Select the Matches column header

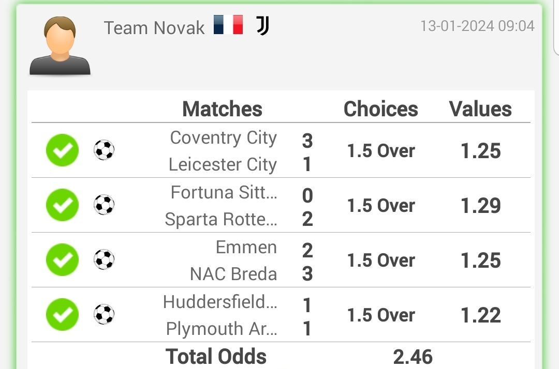tap(223, 109)
